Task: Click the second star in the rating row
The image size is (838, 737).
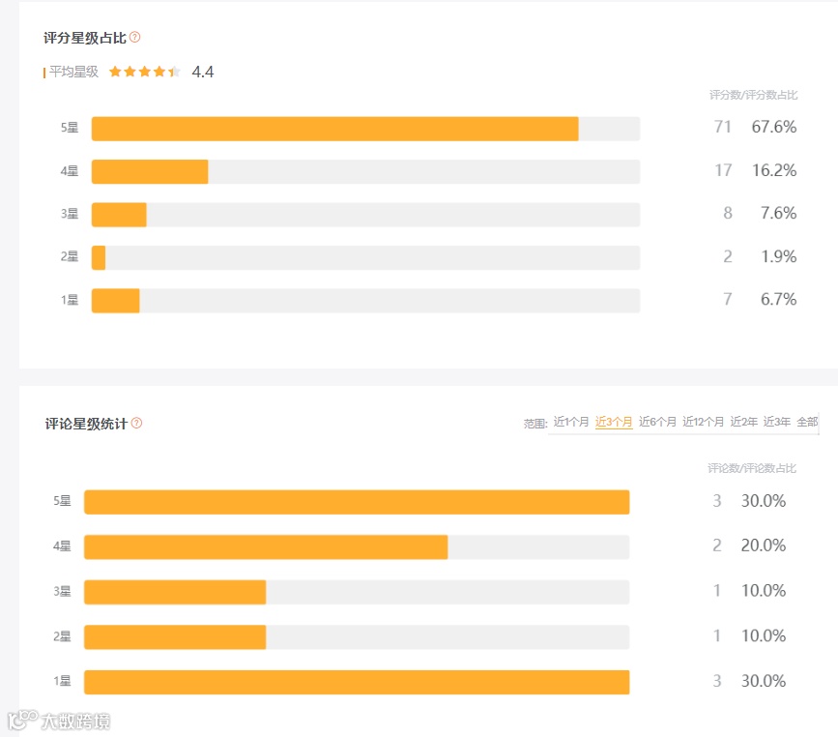Action: (x=129, y=71)
